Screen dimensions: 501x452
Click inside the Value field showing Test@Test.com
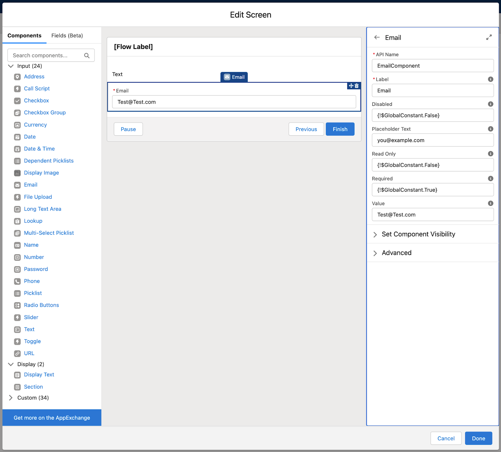(433, 214)
